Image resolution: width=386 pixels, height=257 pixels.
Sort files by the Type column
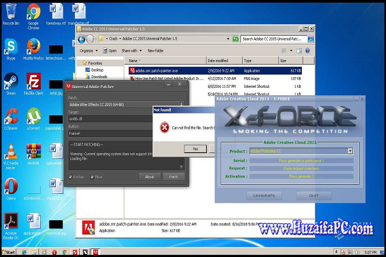click(261, 61)
